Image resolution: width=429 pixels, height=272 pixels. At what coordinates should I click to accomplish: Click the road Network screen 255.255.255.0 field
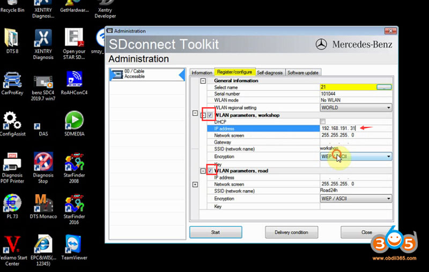point(356,184)
